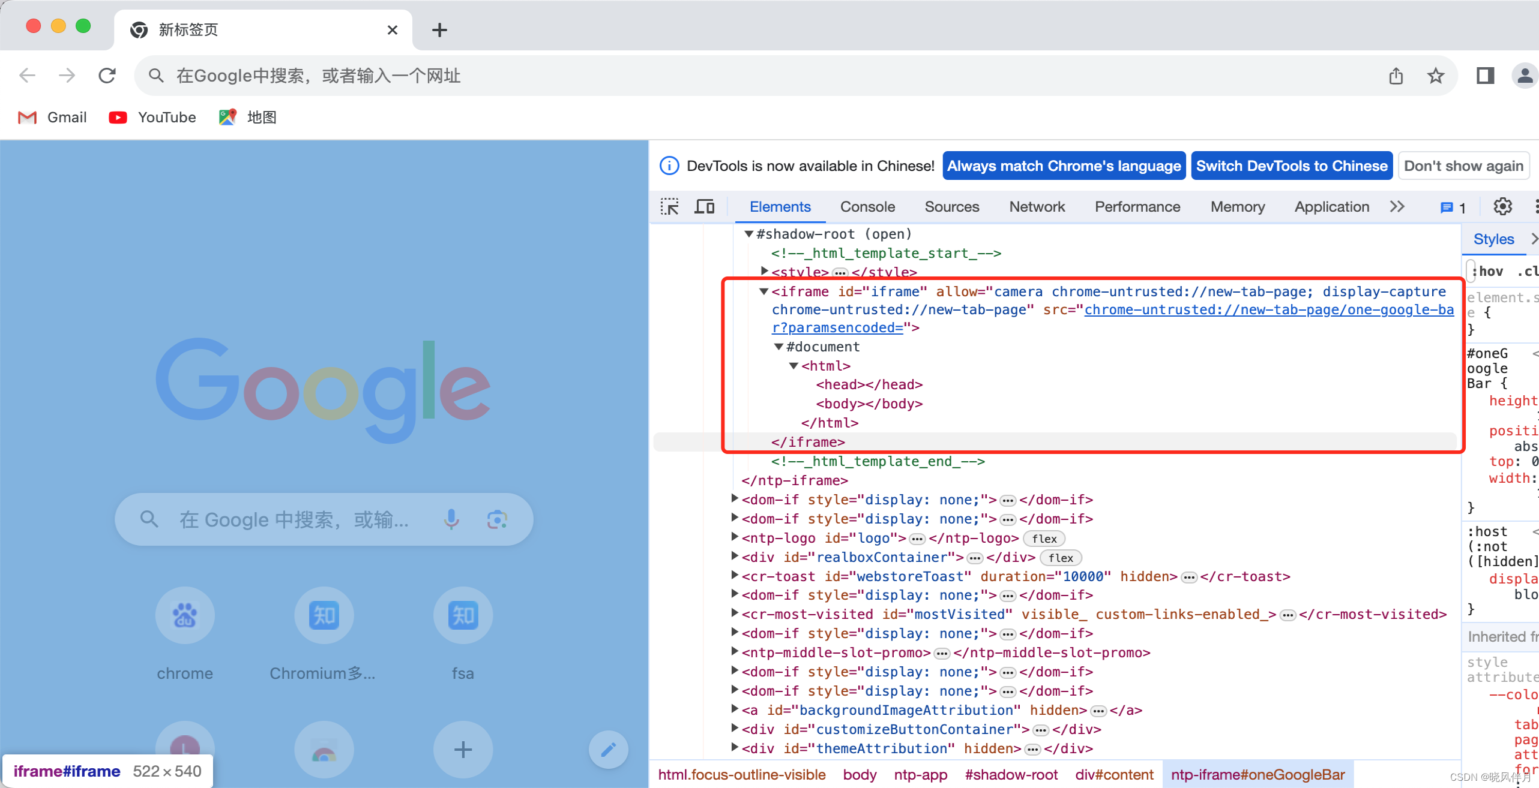Close the 新标签页 tab
This screenshot has width=1539, height=788.
point(393,30)
